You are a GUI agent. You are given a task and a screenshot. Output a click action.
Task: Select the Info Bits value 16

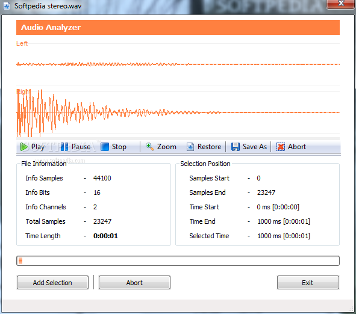coord(97,192)
